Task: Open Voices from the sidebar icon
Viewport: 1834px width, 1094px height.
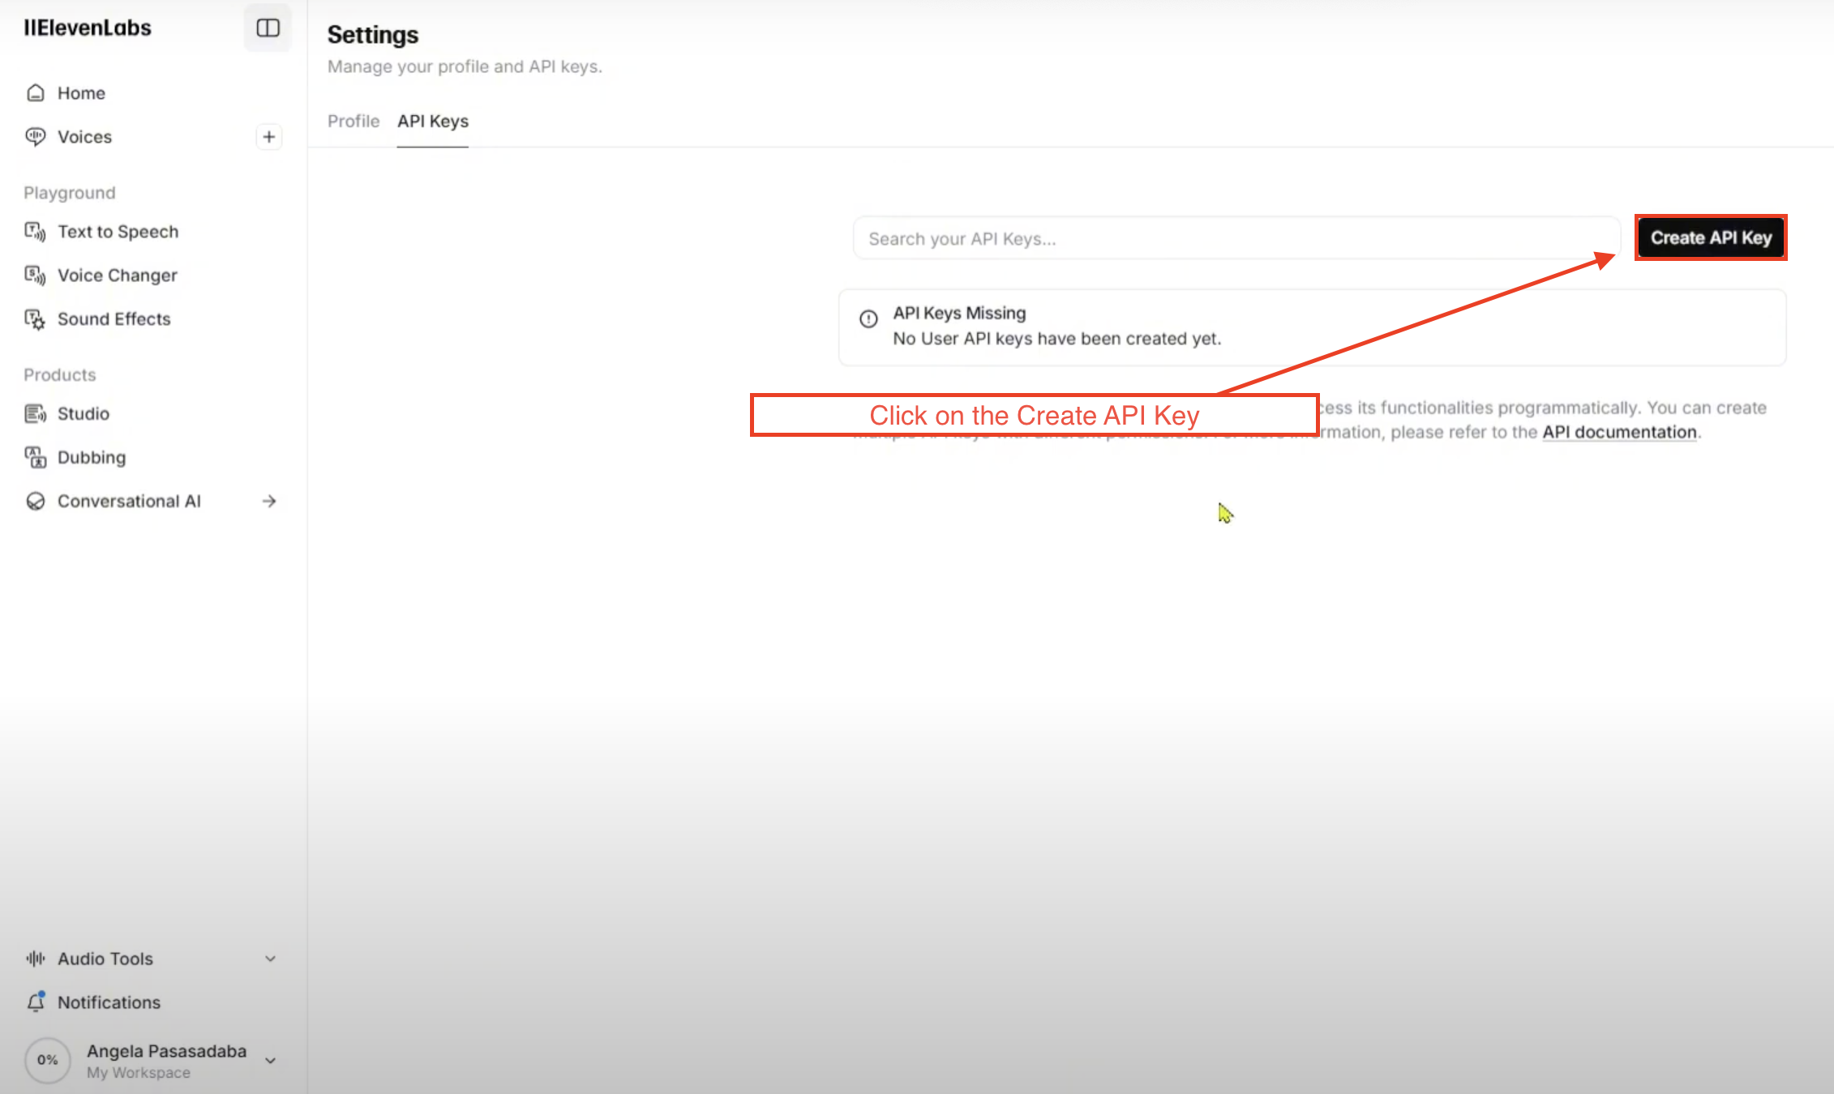Action: click(36, 137)
